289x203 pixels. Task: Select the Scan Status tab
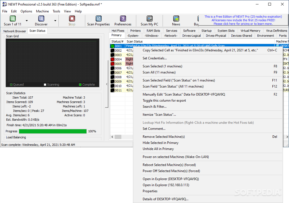(x=37, y=31)
